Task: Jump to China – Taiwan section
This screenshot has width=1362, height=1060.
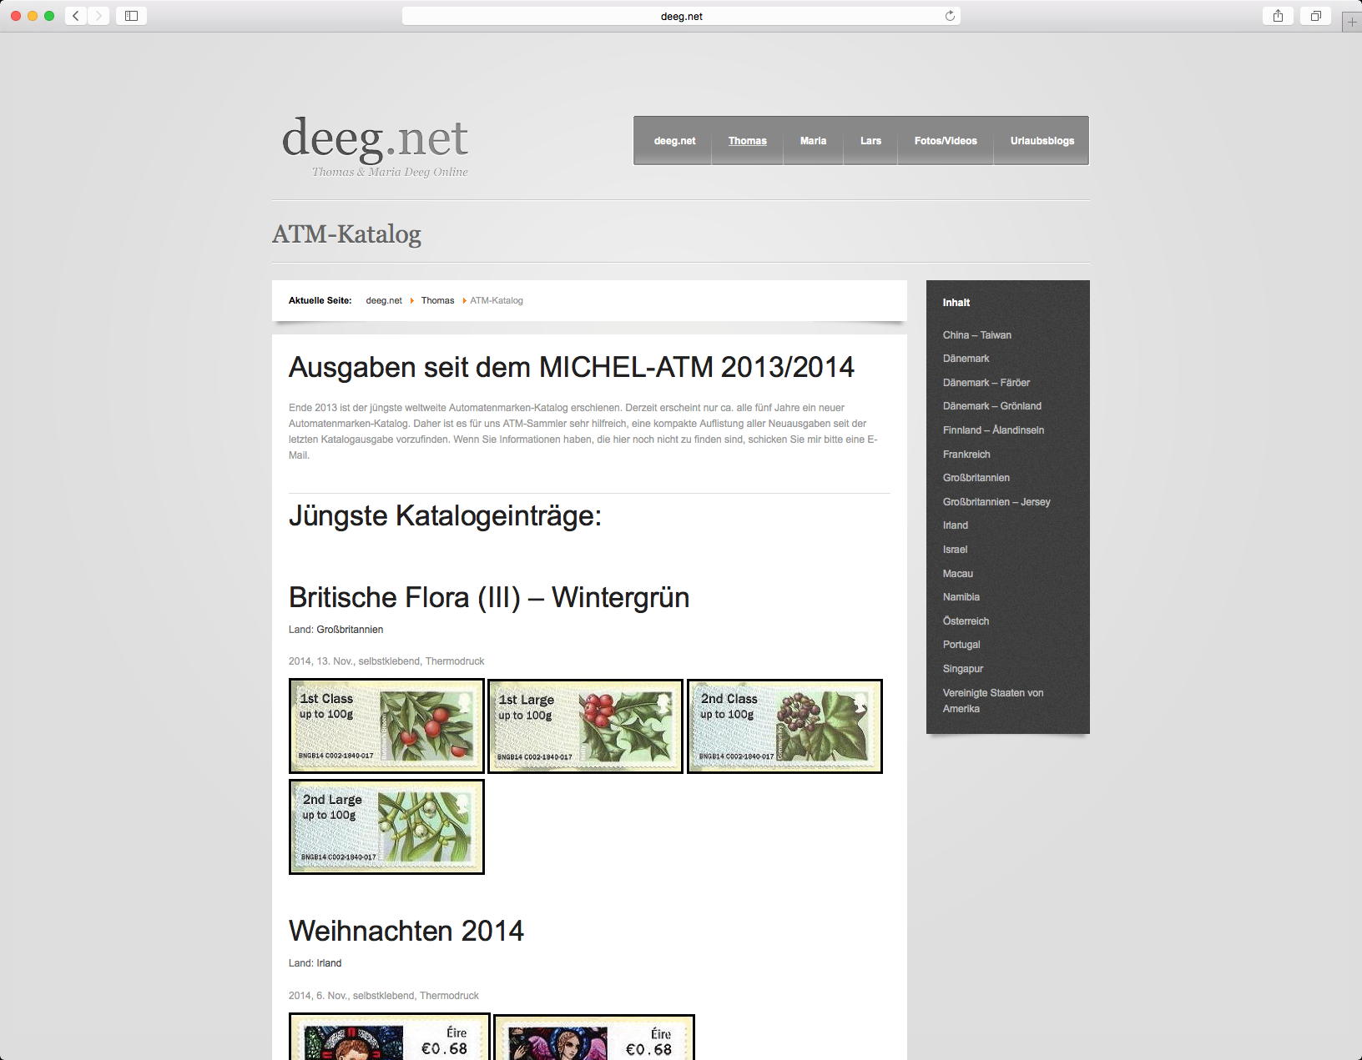Action: (x=976, y=335)
